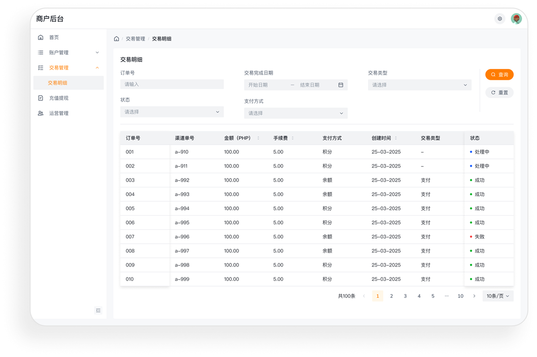The image size is (537, 357).
Task: Expand 账户管理 submenu chevron
Action: pyautogui.click(x=97, y=52)
